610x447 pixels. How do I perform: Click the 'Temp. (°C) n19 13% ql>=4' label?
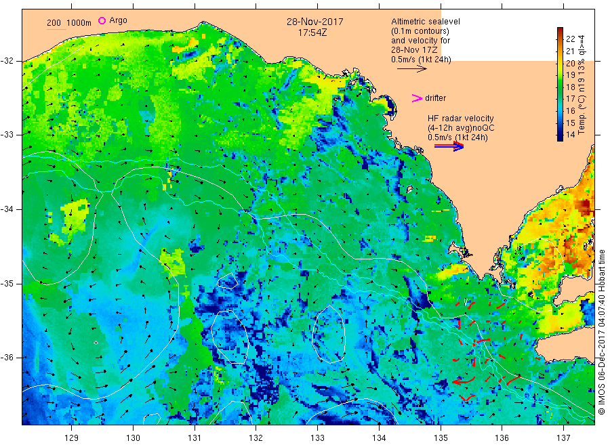click(582, 85)
